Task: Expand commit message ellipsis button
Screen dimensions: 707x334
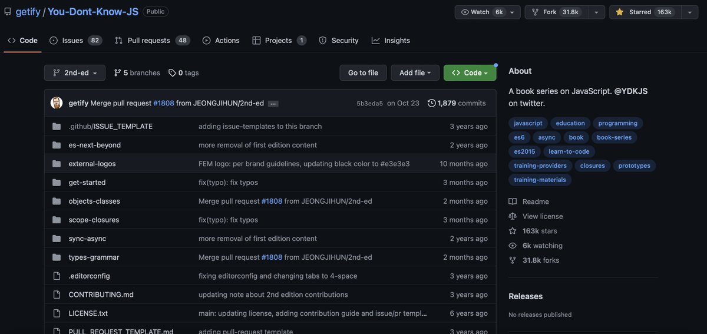Action: [273, 104]
